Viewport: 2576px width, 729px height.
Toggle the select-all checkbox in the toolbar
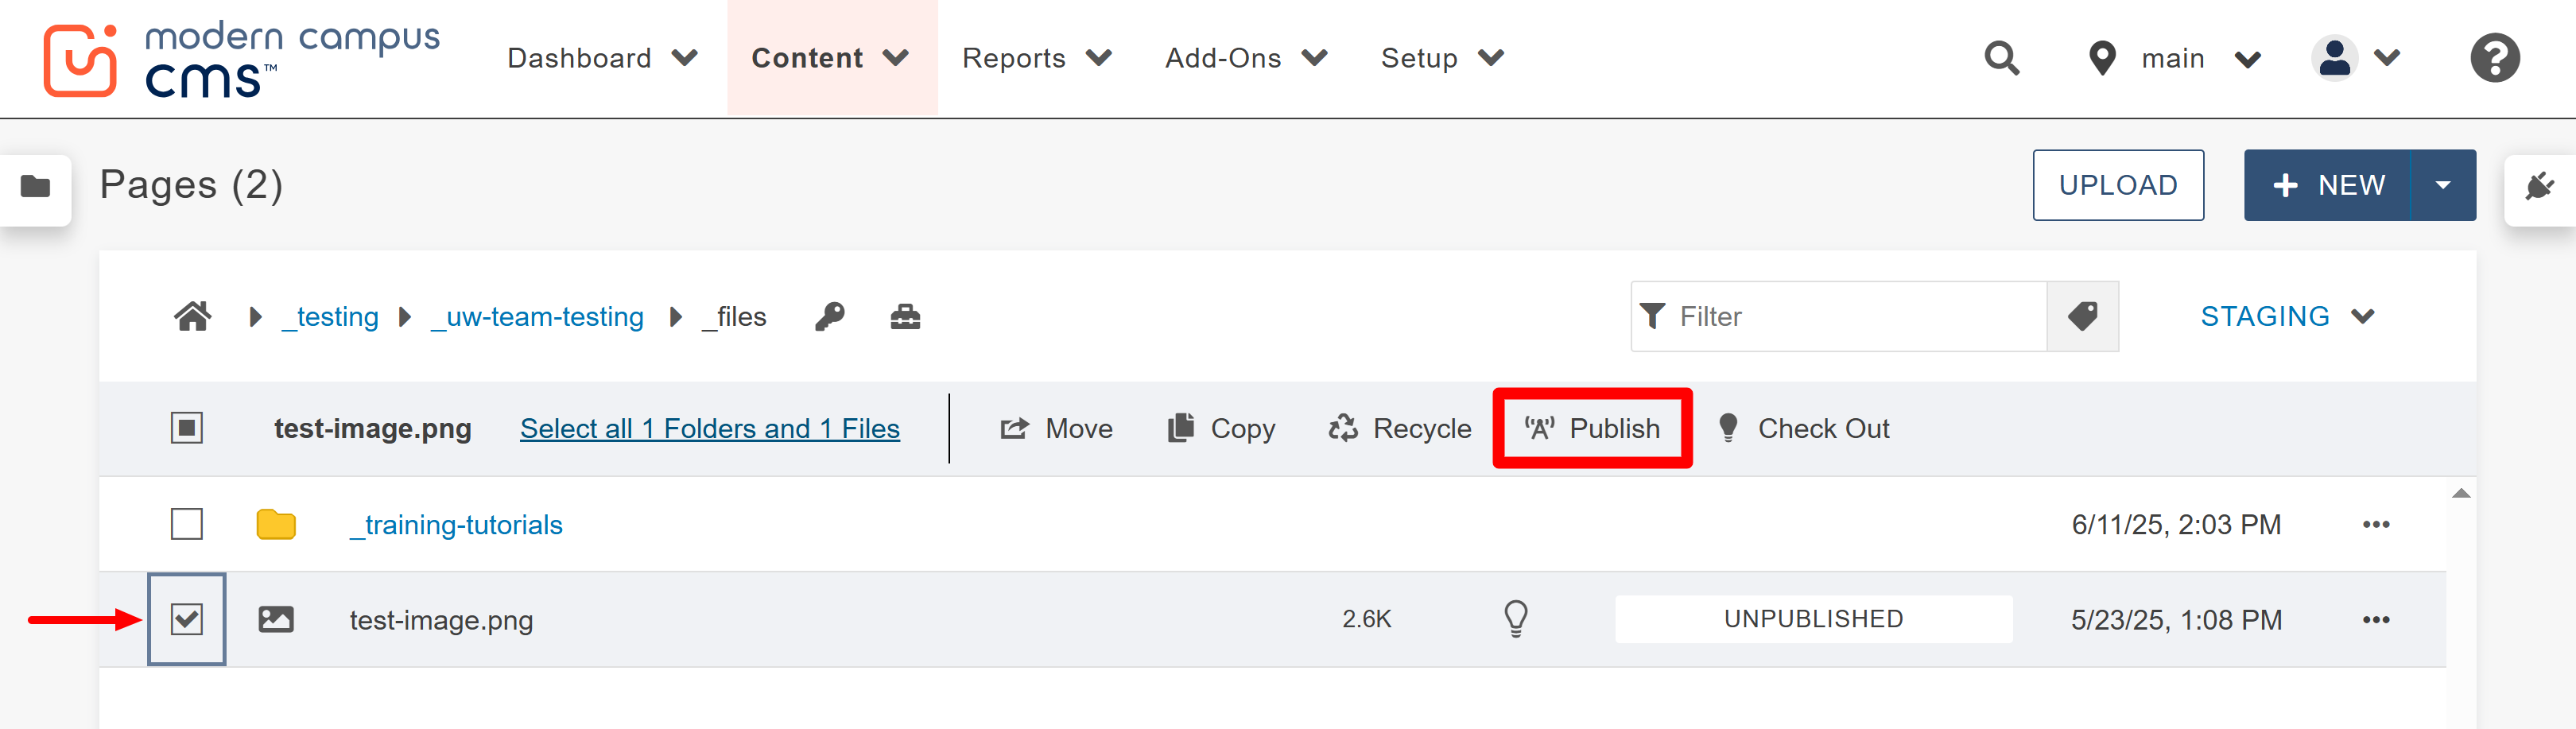pos(186,428)
